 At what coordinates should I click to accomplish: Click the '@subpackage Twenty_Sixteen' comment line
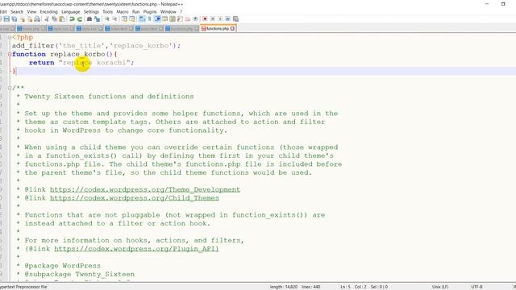tap(79, 274)
